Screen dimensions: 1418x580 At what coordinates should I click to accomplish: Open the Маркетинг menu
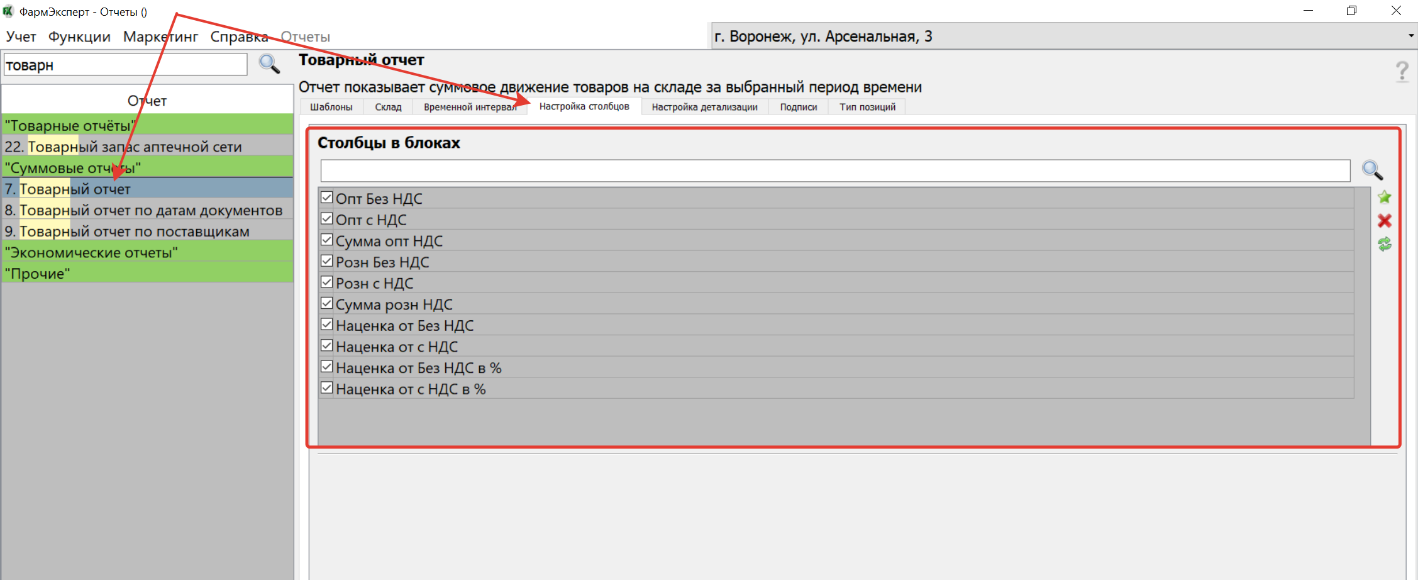pyautogui.click(x=160, y=36)
